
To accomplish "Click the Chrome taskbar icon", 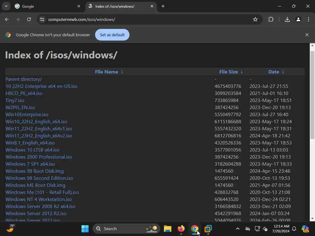I will (194, 229).
